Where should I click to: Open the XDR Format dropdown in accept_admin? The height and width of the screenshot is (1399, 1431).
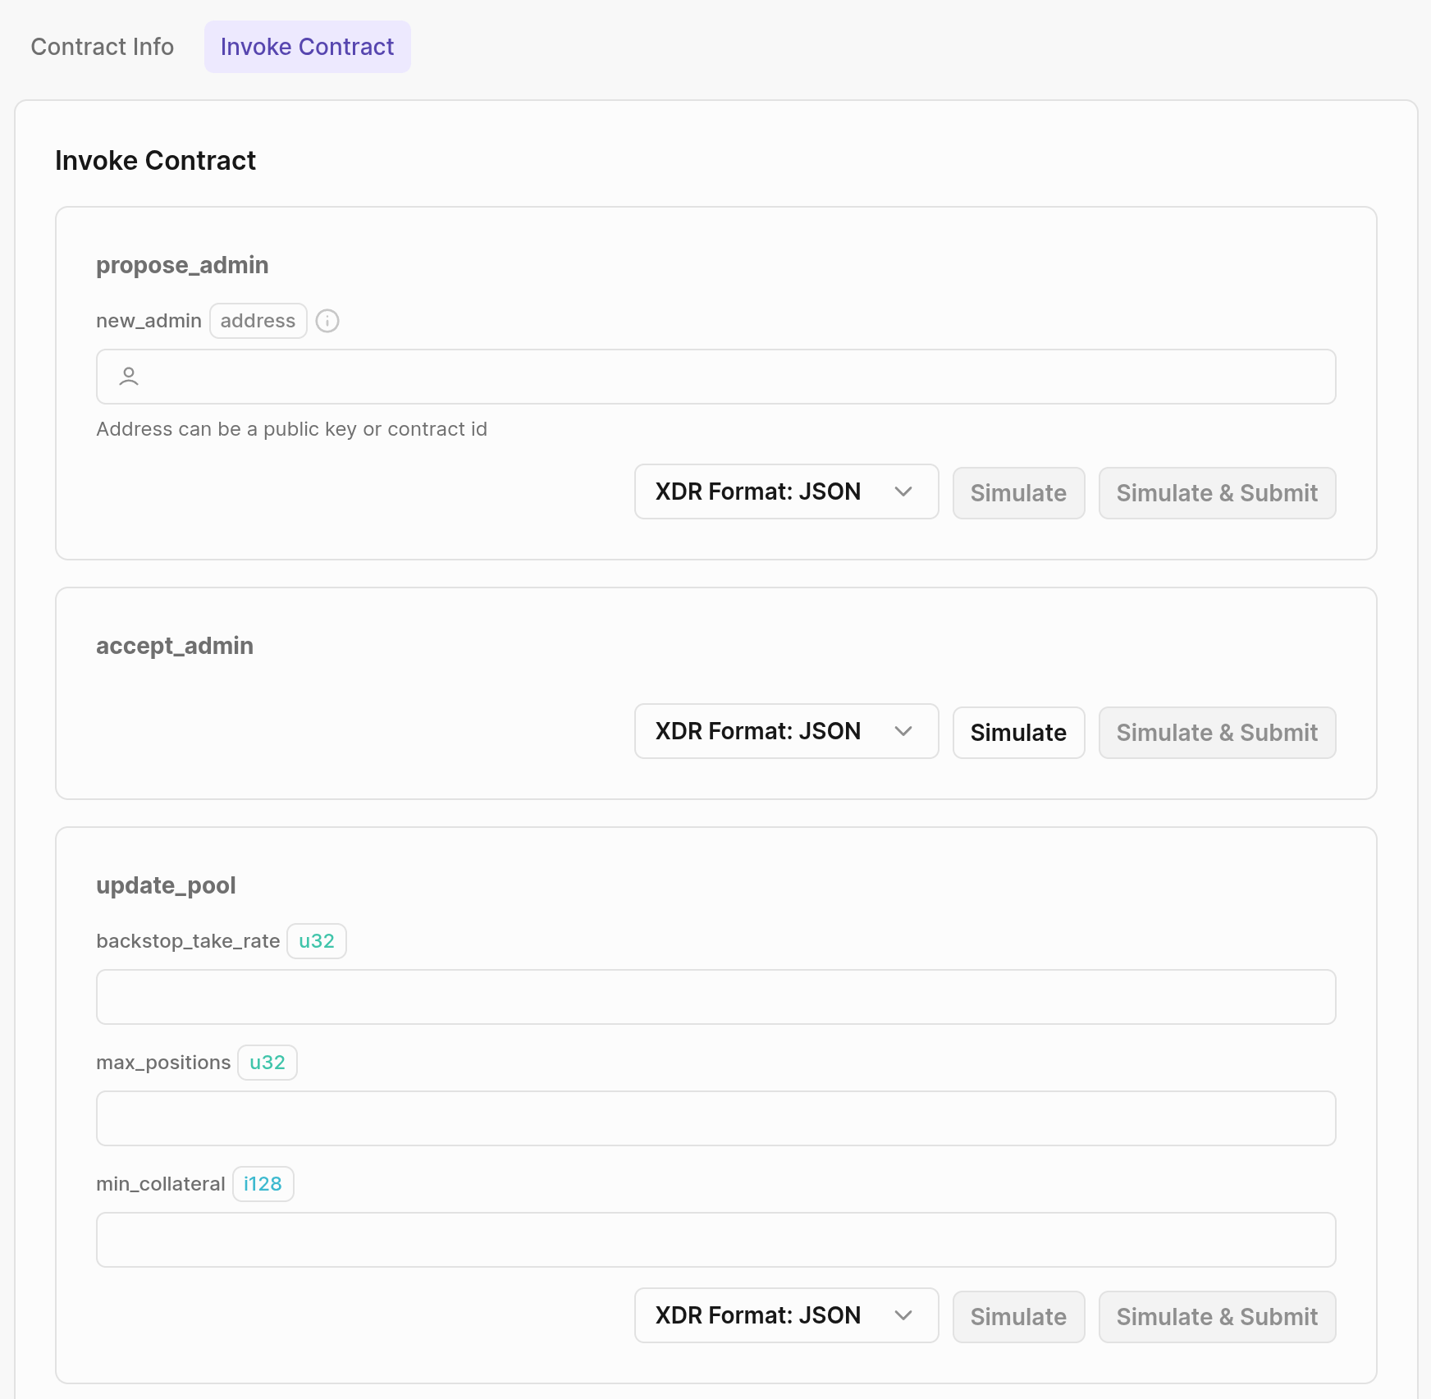pos(785,731)
